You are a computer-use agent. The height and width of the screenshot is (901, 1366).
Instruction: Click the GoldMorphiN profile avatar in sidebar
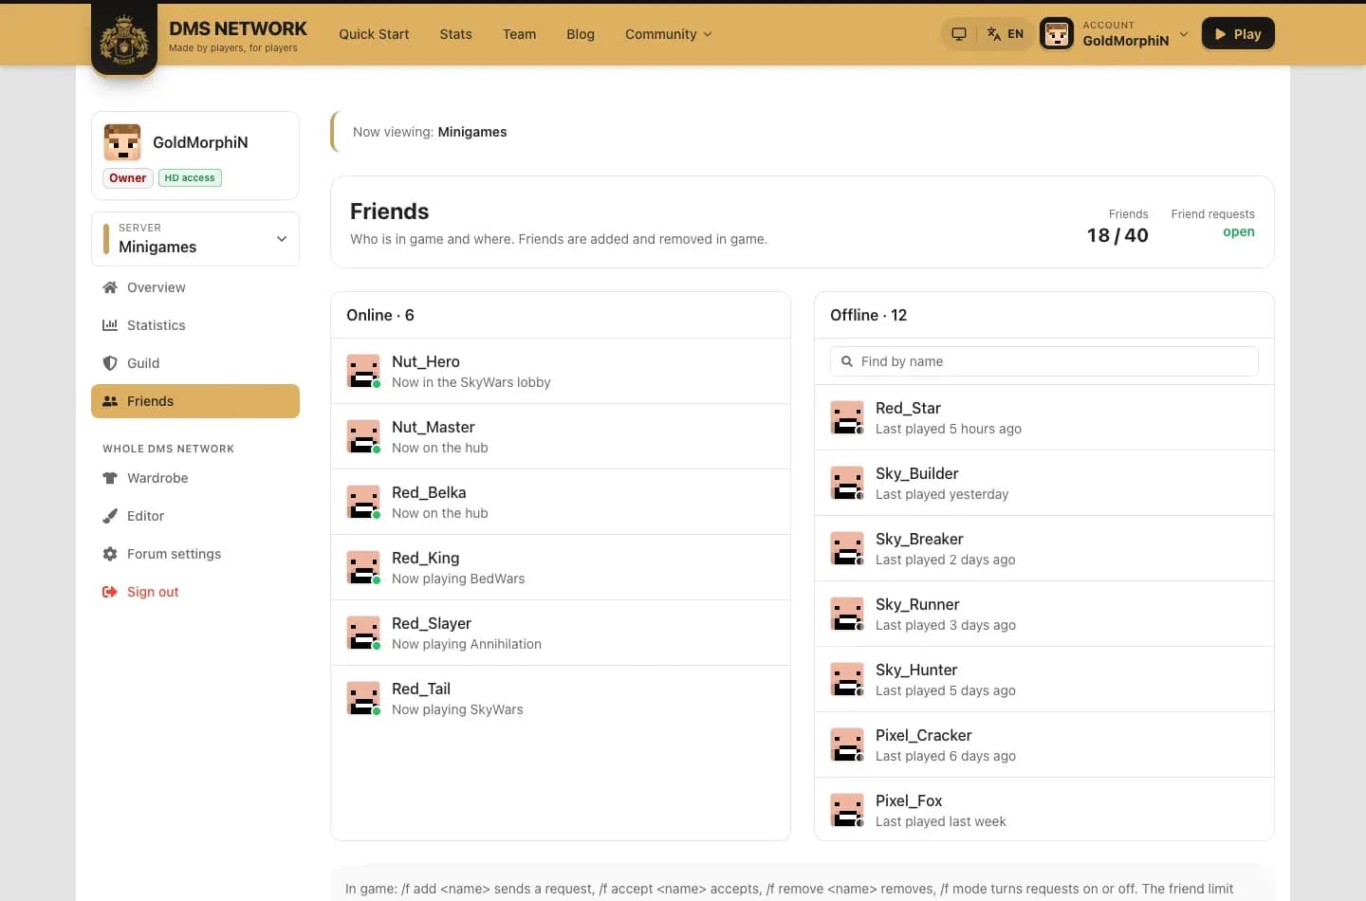click(122, 142)
